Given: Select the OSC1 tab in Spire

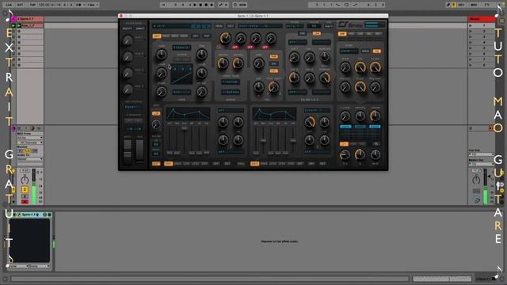Looking at the screenshot, I should (157, 36).
